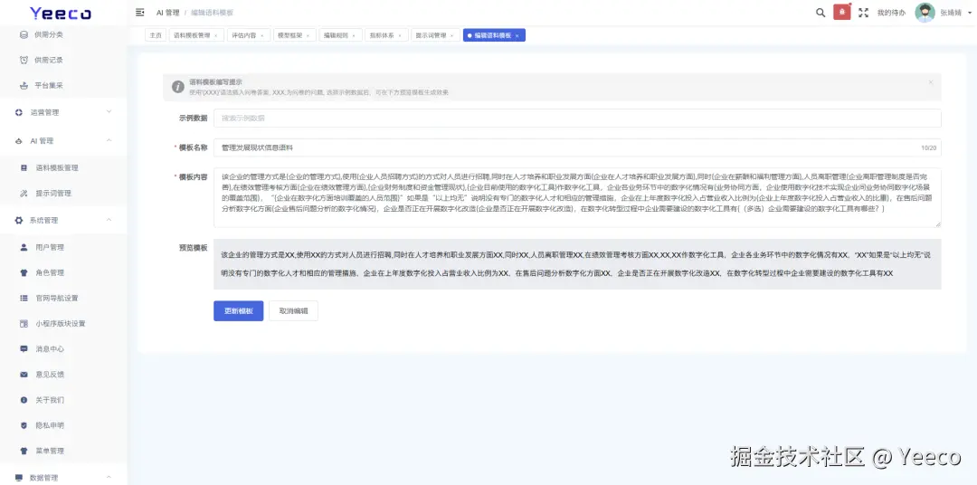Click the 关于我们 info icon
The height and width of the screenshot is (485, 977).
click(24, 400)
